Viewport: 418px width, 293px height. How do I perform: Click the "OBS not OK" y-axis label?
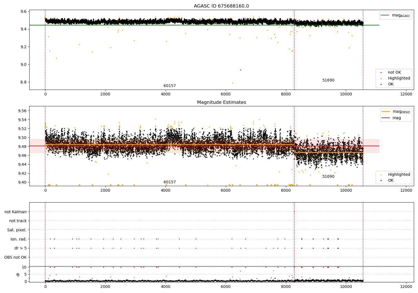pos(15,258)
